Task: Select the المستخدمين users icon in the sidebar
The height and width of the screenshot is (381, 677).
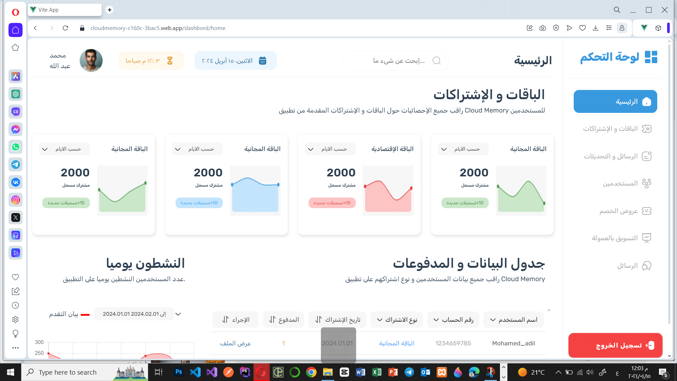Action: pyautogui.click(x=647, y=183)
